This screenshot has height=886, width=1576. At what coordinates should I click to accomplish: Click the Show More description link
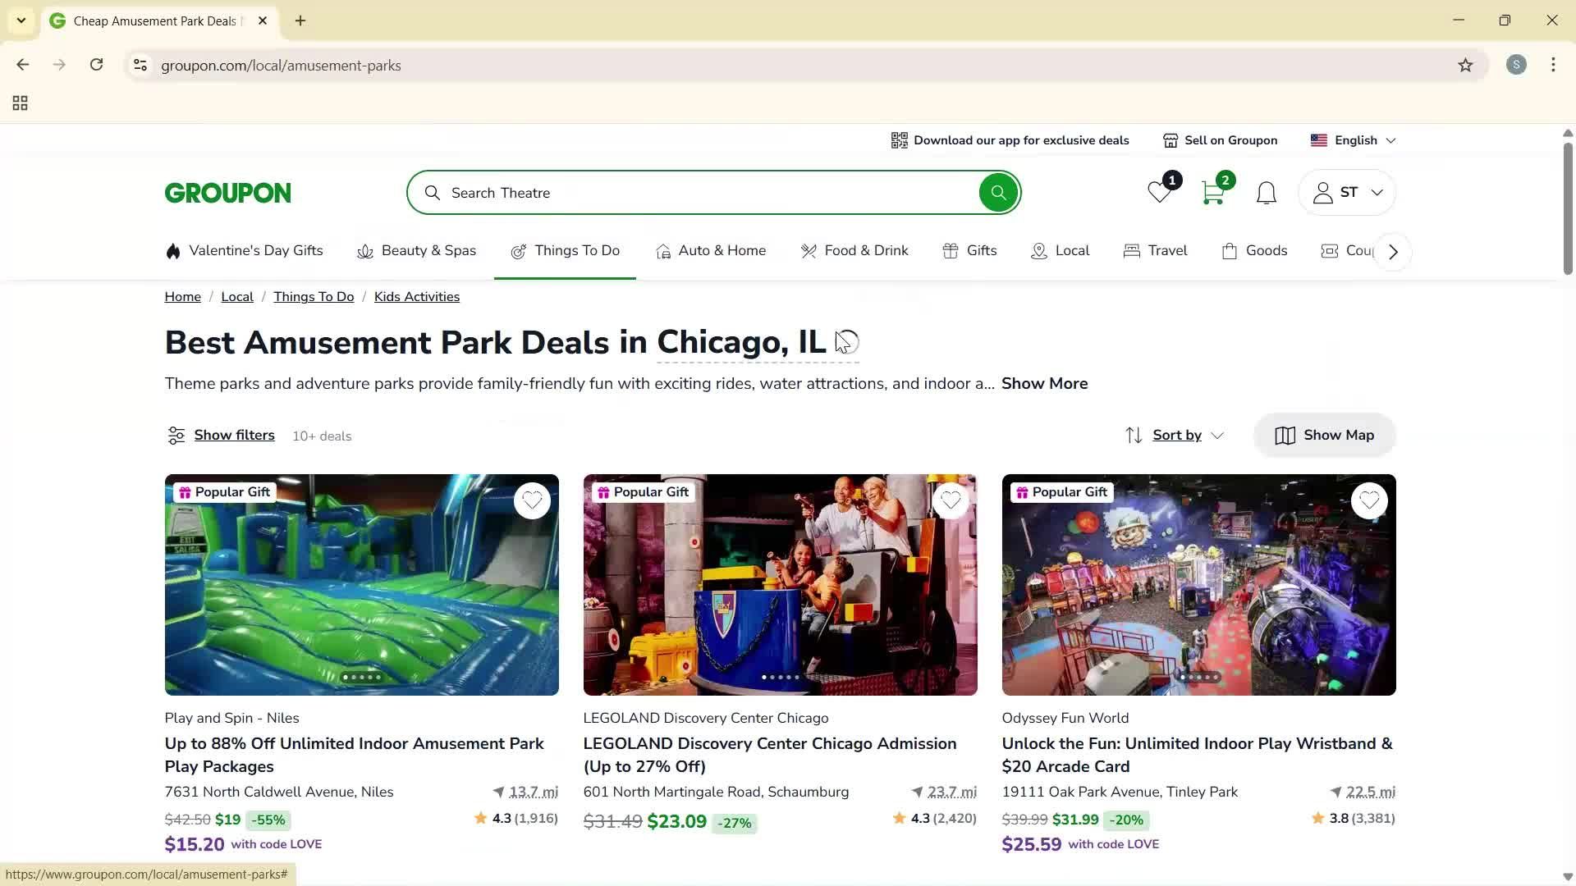(x=1044, y=383)
